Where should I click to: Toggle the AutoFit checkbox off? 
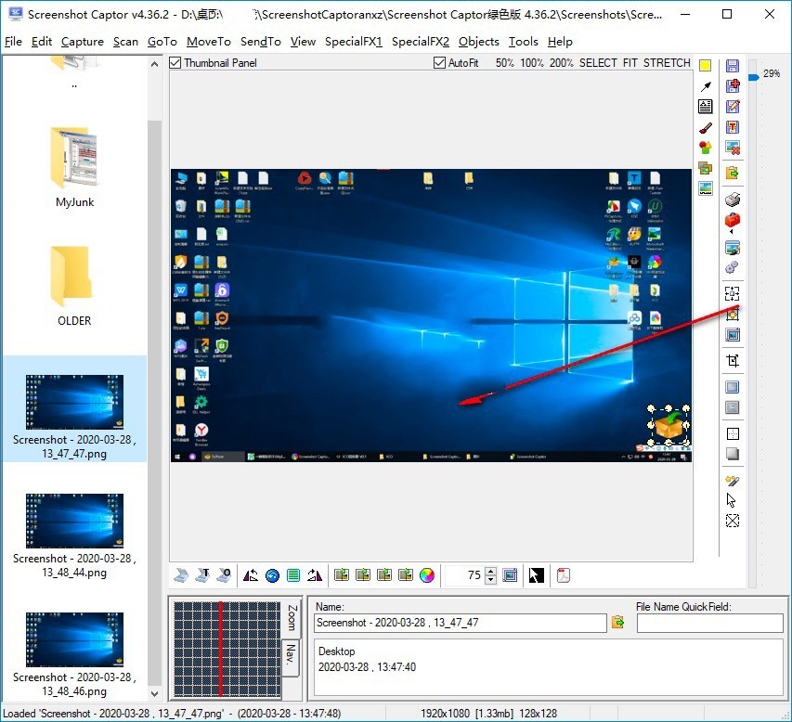[x=439, y=63]
